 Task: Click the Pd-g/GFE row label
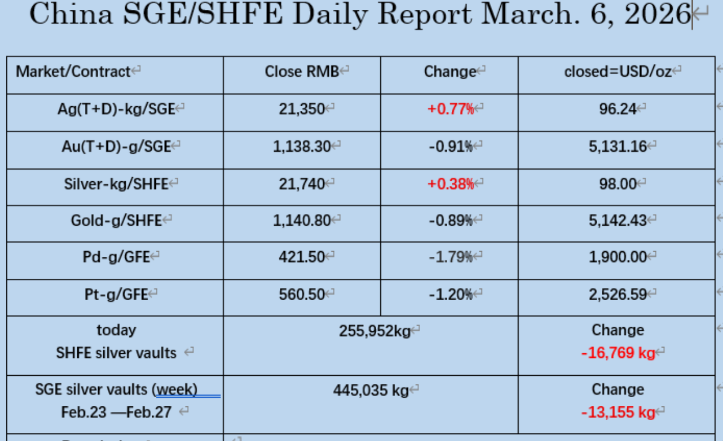(x=116, y=257)
